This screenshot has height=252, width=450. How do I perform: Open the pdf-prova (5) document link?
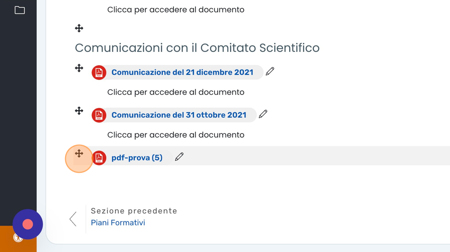[137, 158]
